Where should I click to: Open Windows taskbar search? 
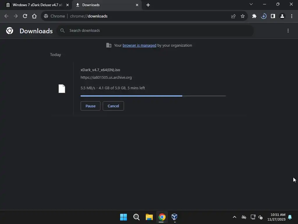point(136,217)
